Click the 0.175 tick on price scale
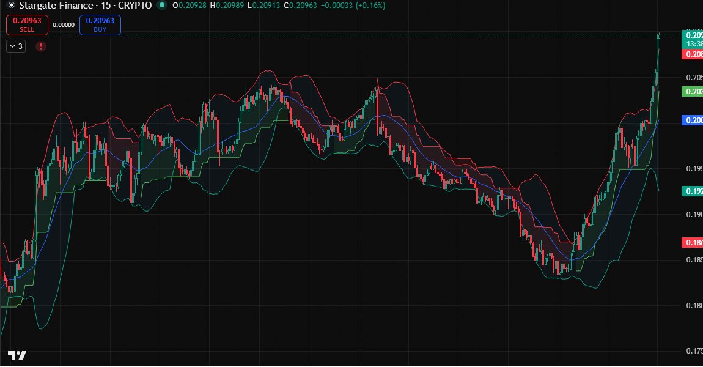This screenshot has width=703, height=367. click(x=693, y=352)
